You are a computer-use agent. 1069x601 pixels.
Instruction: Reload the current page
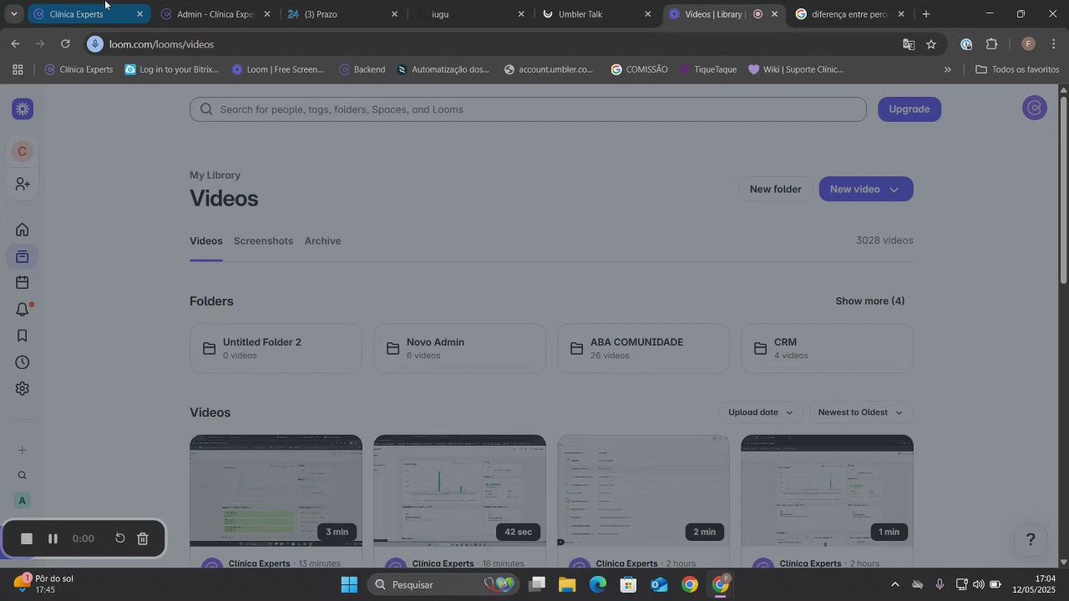(x=65, y=44)
